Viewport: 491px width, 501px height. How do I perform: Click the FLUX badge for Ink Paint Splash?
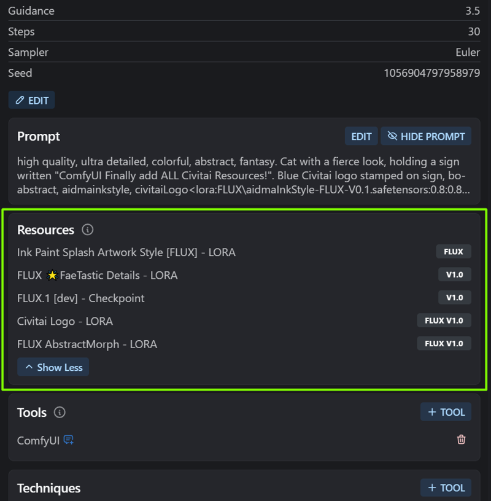(454, 252)
